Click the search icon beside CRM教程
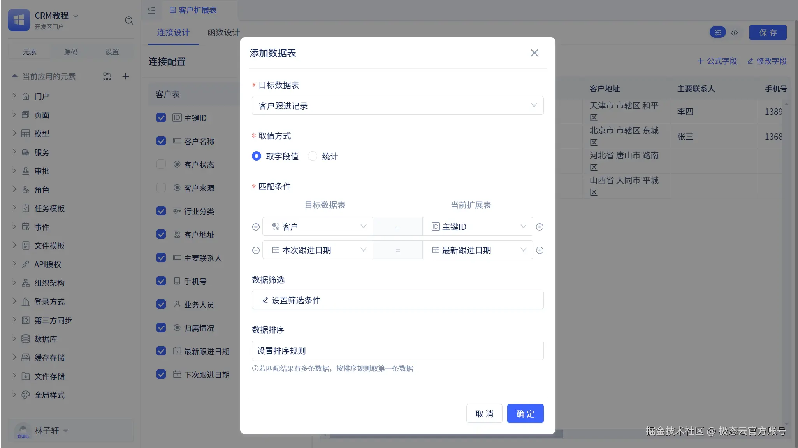798x448 pixels. click(129, 21)
